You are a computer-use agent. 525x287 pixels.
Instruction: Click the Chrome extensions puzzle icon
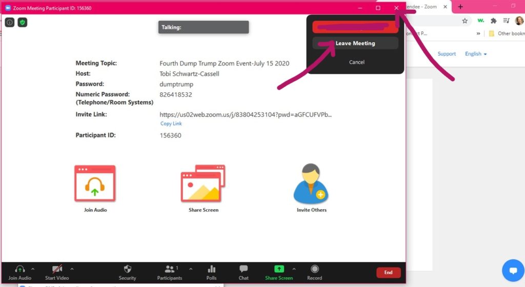493,20
